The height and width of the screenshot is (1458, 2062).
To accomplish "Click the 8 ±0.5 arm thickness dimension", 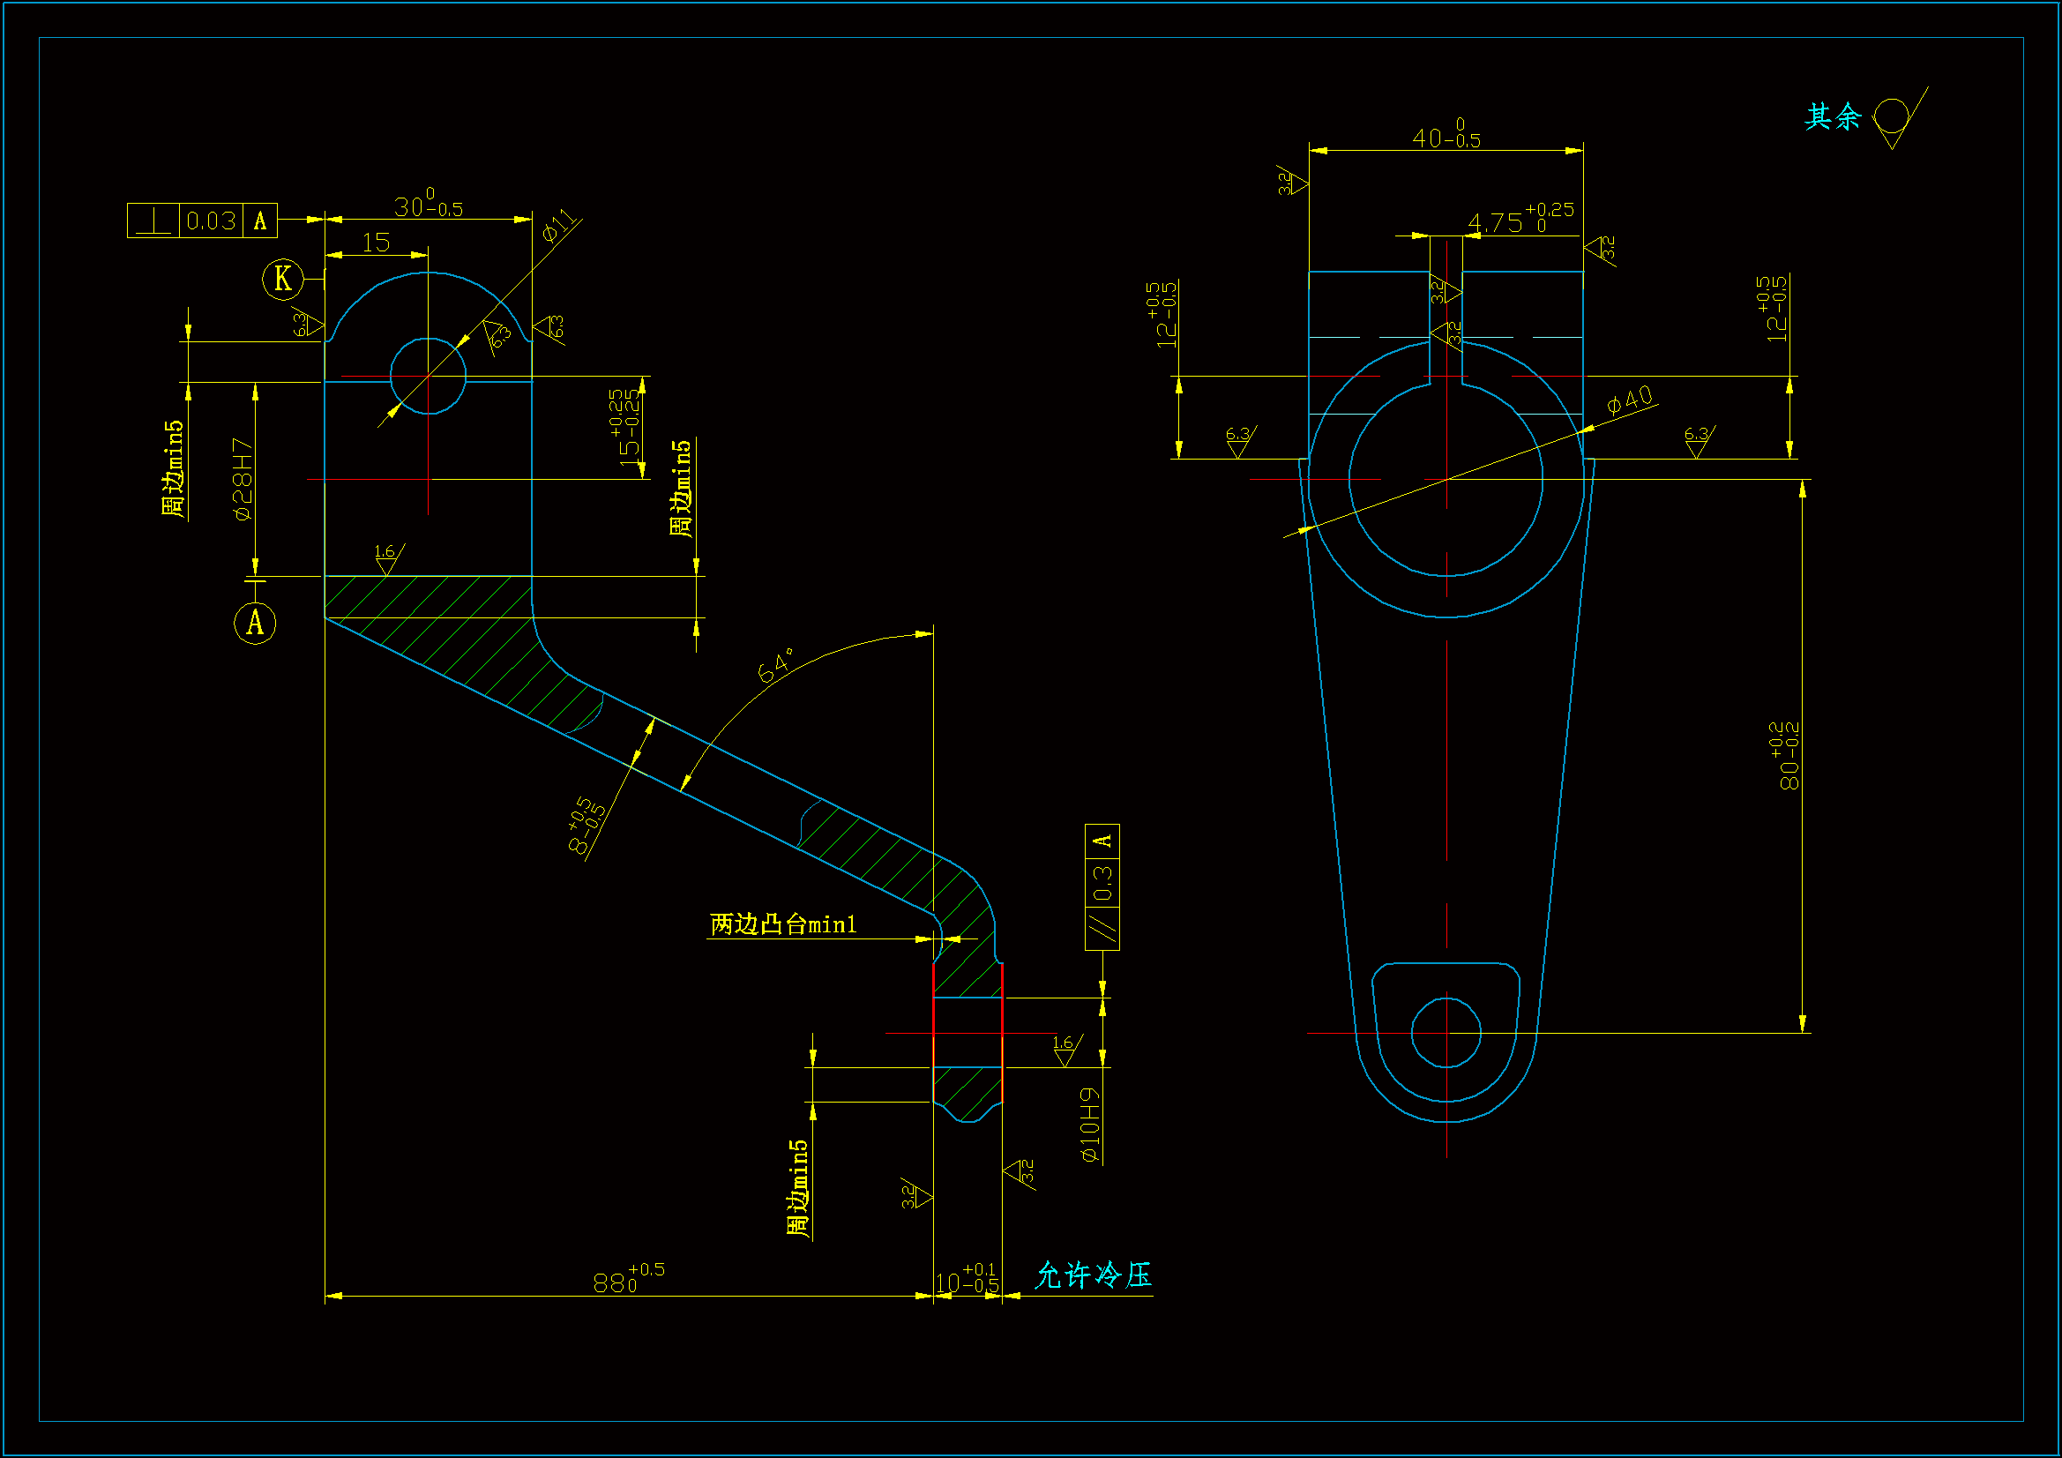I will click(x=586, y=825).
